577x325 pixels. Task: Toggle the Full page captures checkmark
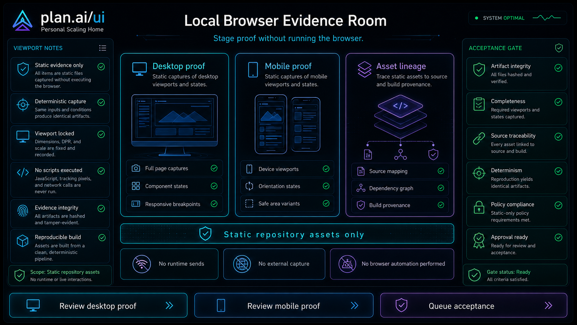point(214,168)
